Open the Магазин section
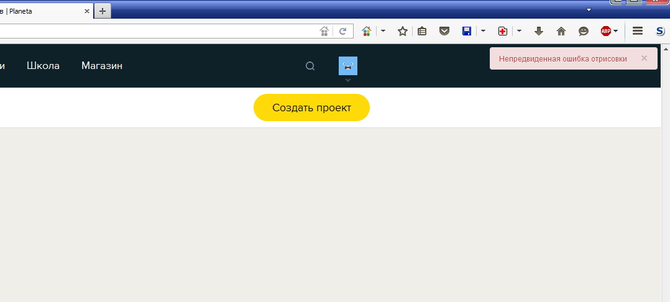The height and width of the screenshot is (302, 670). [102, 66]
